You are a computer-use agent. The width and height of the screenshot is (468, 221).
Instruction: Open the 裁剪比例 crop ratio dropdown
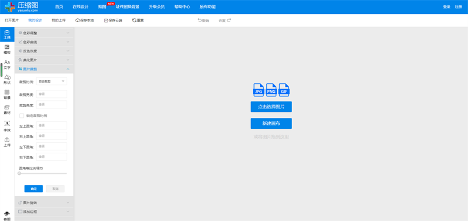[x=51, y=81]
